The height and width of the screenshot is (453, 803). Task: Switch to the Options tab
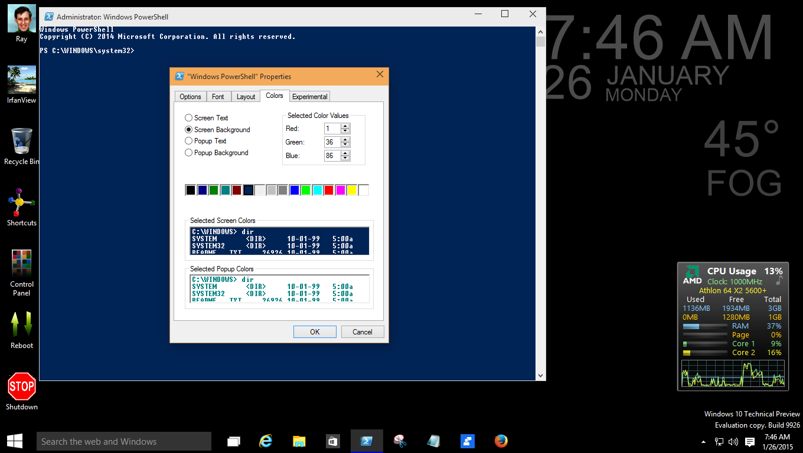[190, 97]
